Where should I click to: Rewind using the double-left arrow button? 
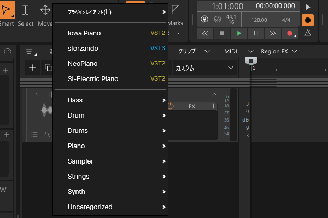tap(204, 33)
